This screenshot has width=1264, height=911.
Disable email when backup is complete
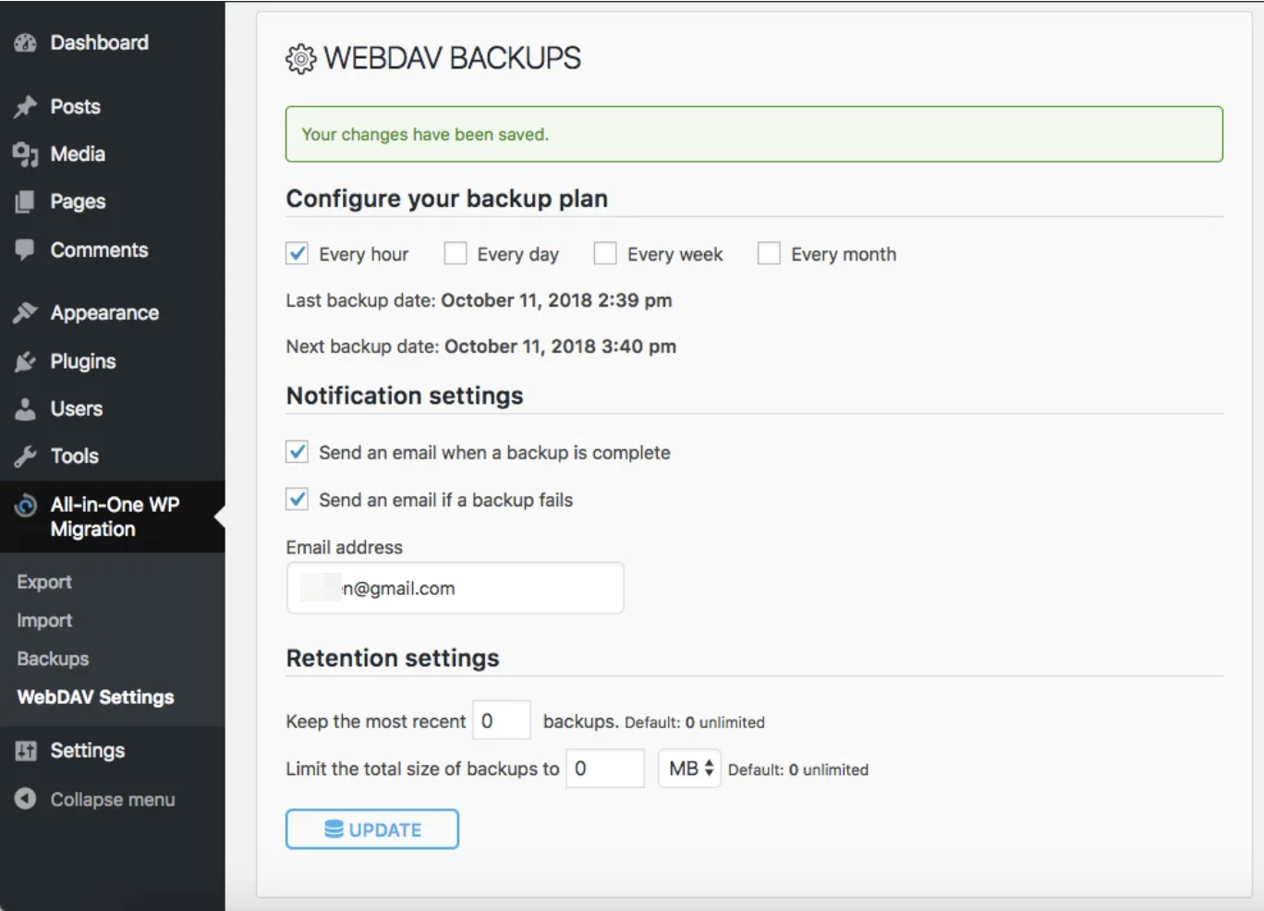click(x=297, y=452)
